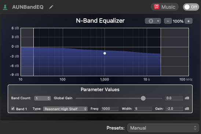Click the Freq input field showing 1000
This screenshot has height=134, width=201.
point(110,109)
